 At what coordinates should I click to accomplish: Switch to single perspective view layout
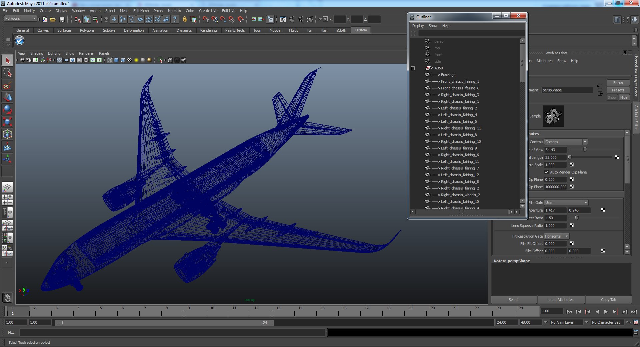pos(7,188)
